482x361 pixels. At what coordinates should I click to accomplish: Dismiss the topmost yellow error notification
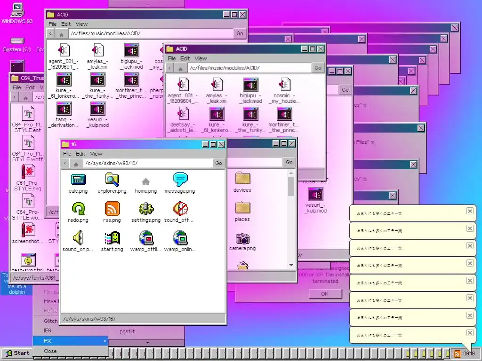pyautogui.click(x=470, y=211)
